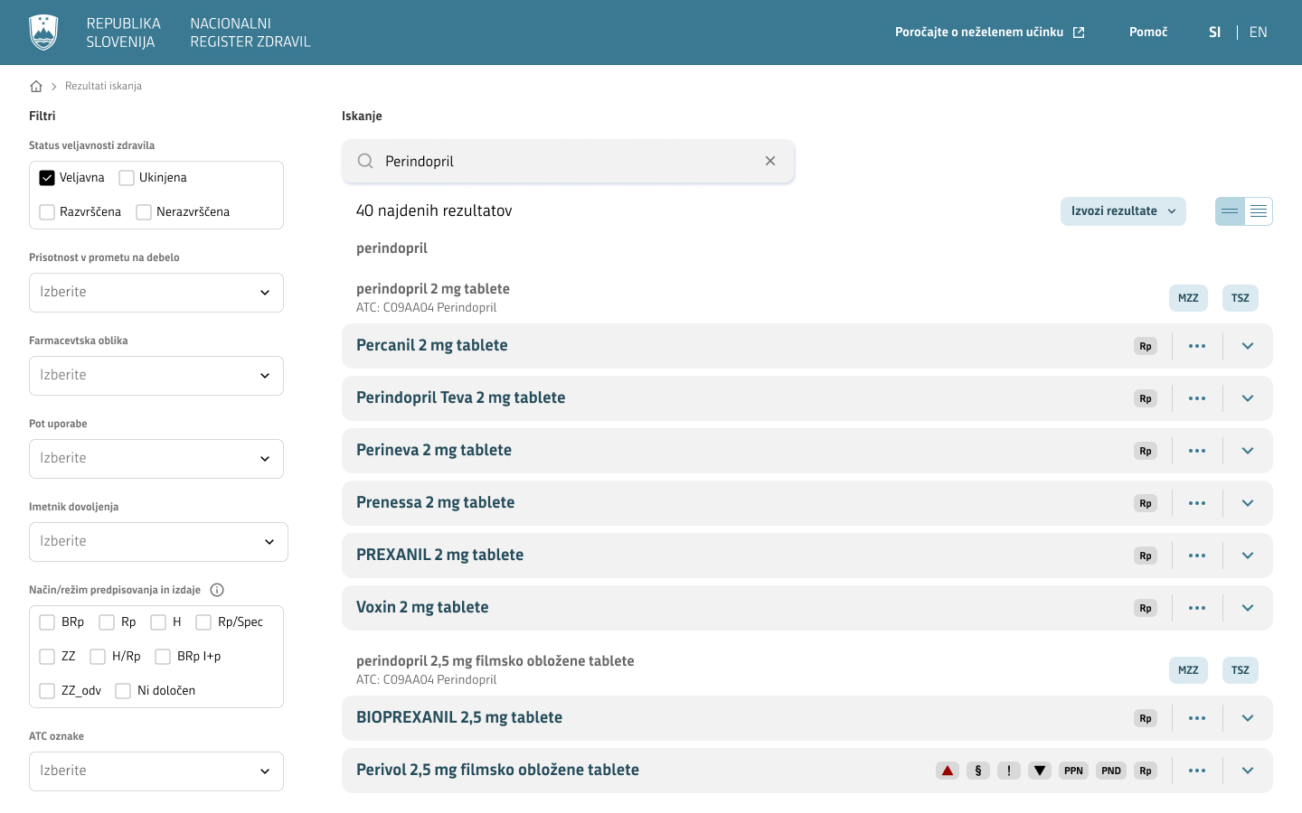Screen dimensions: 1302x813
Task: Enable the Razvrščena checkbox
Action: (47, 212)
